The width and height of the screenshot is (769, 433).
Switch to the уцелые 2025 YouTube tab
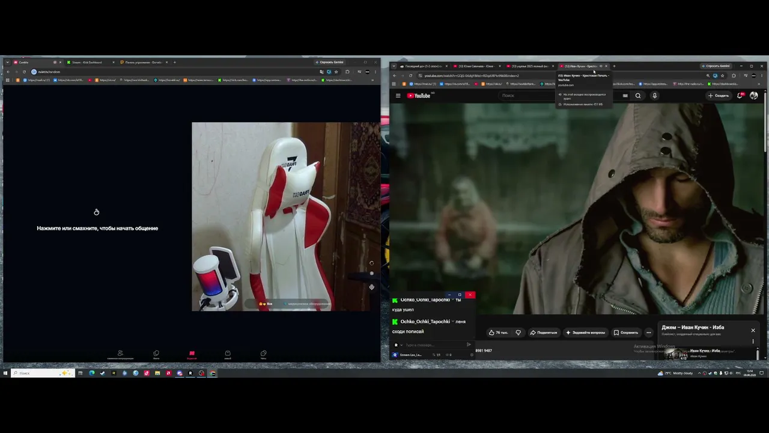pyautogui.click(x=530, y=66)
